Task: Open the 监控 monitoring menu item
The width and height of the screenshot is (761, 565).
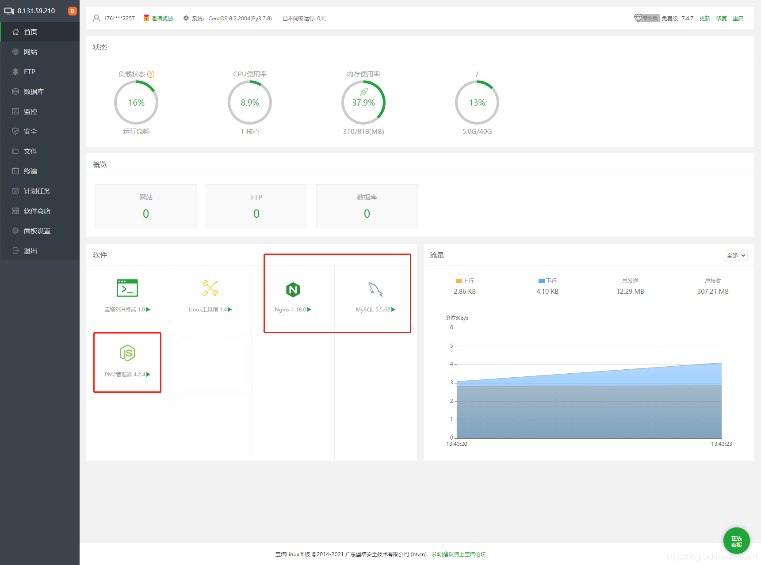Action: click(x=40, y=111)
